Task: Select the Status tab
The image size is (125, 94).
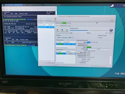Action: (57, 25)
